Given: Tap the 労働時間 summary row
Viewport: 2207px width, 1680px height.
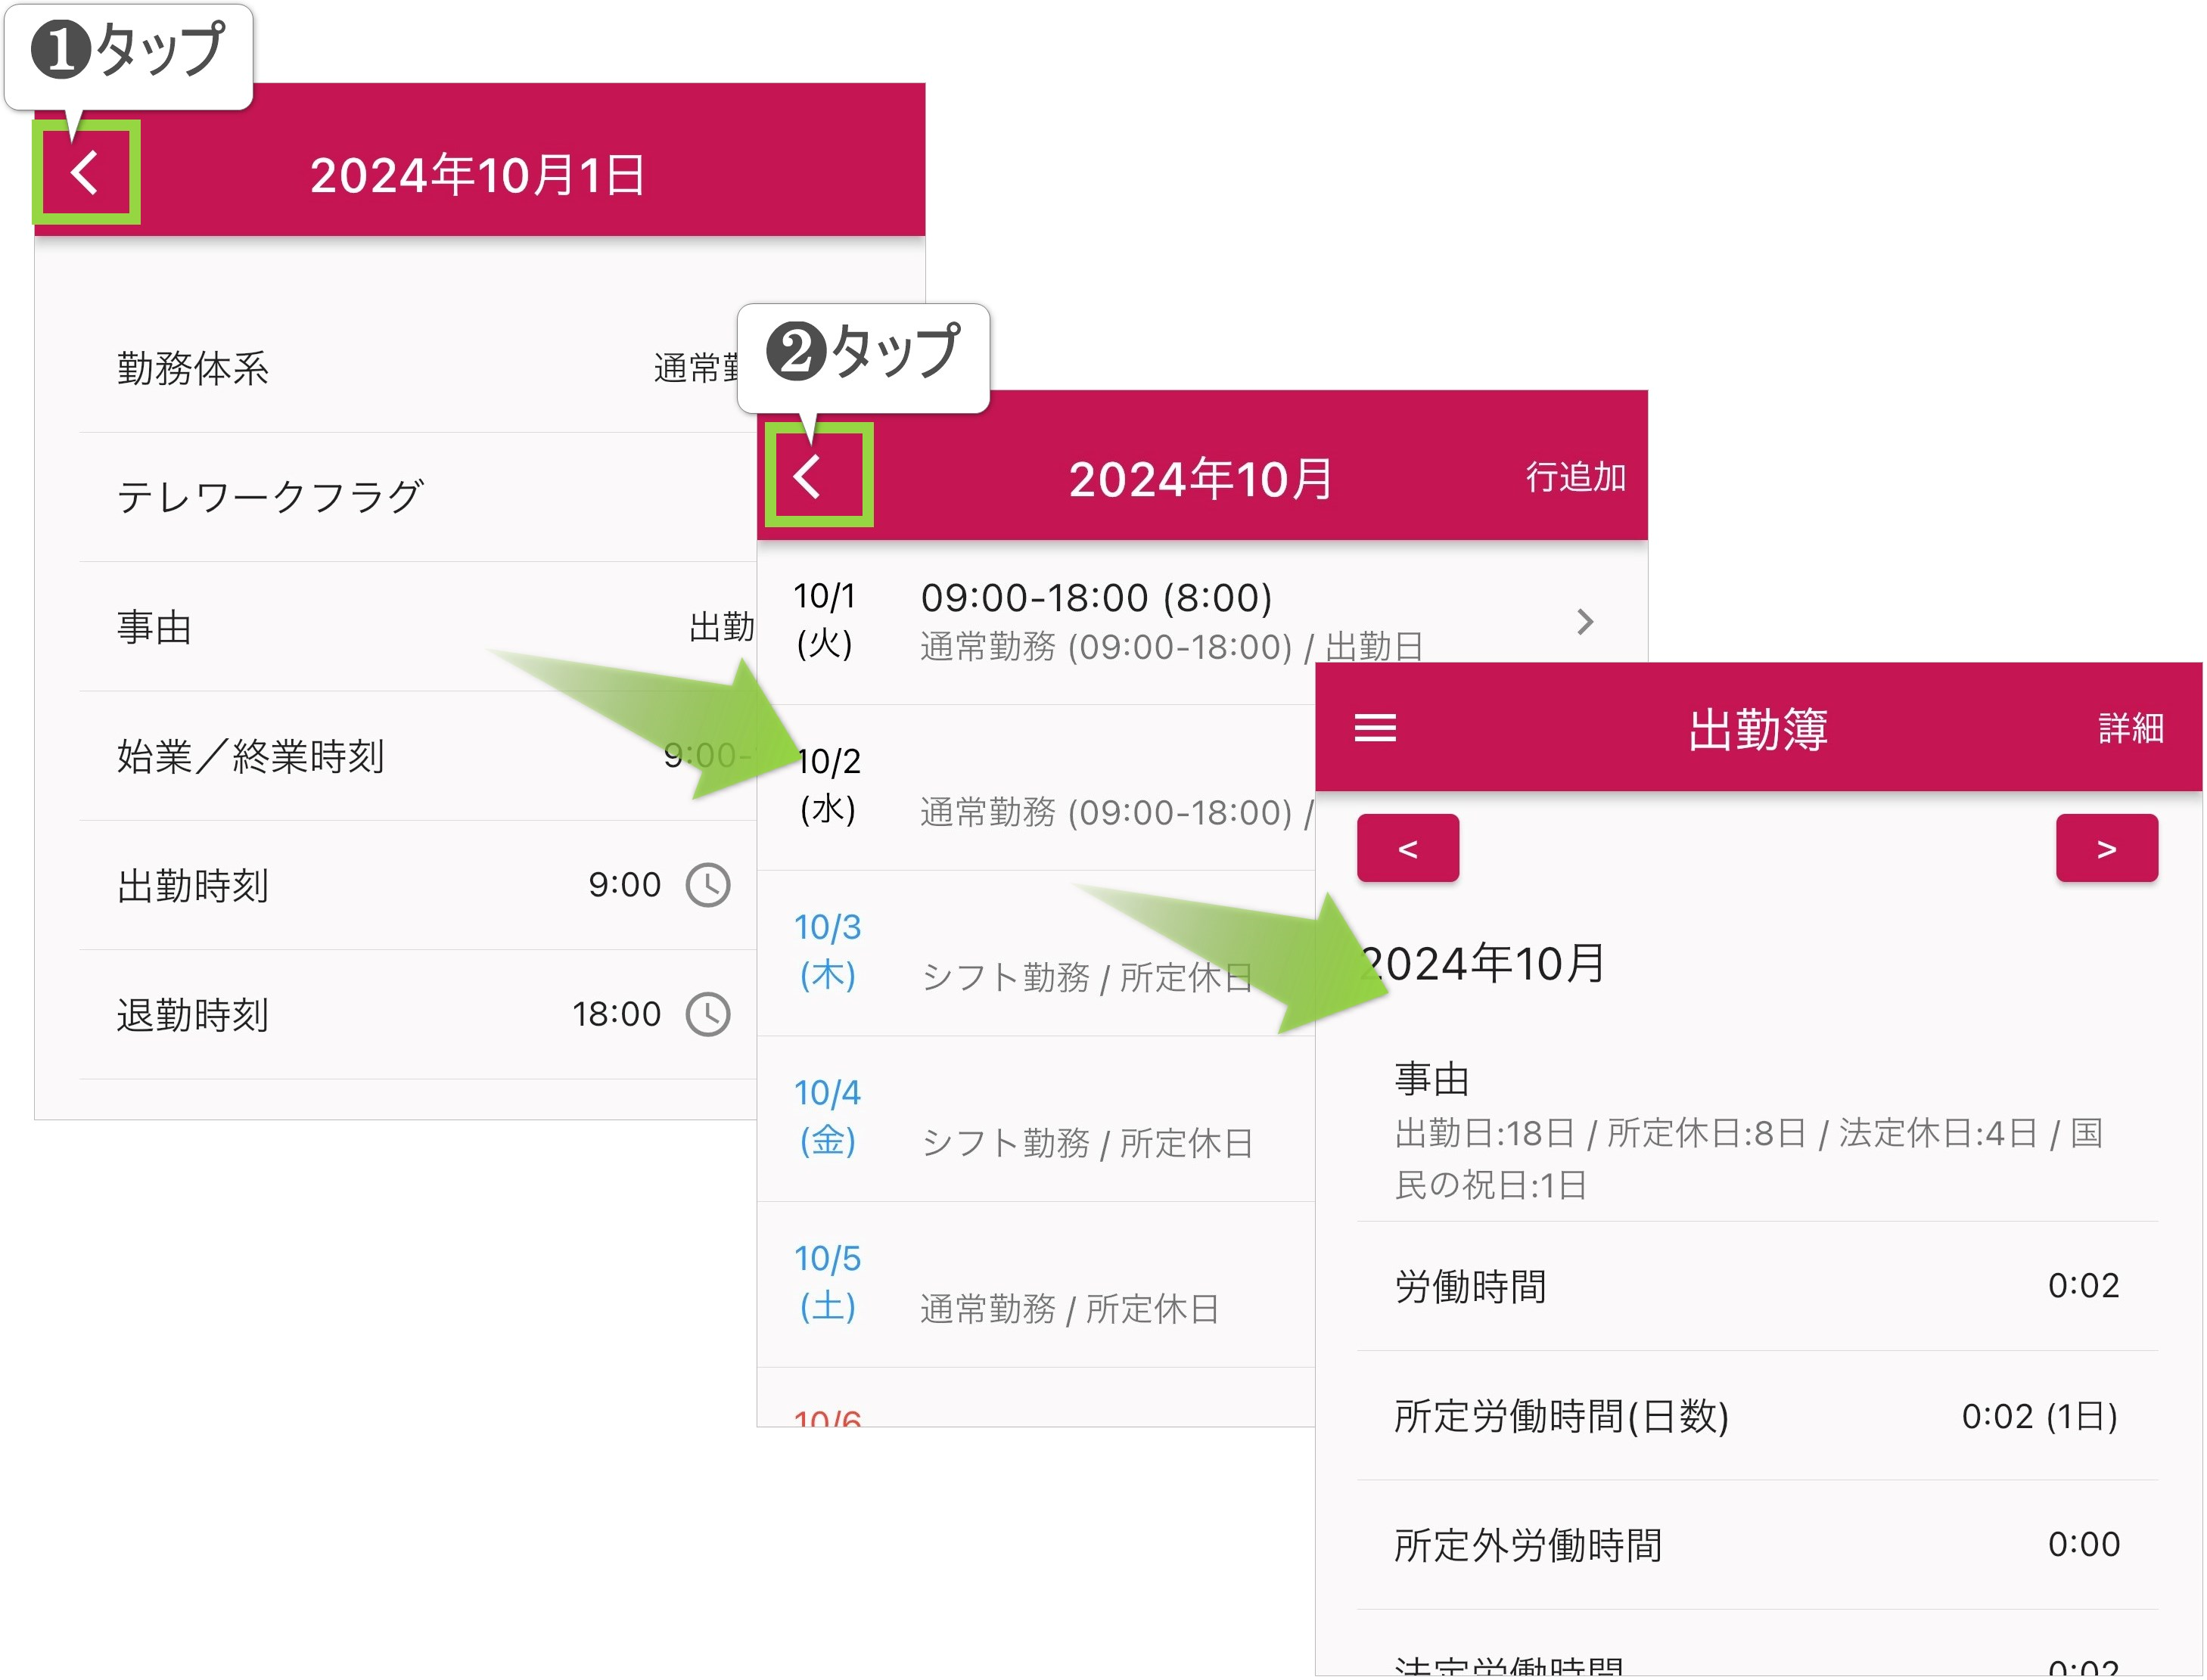Looking at the screenshot, I should 1756,1286.
